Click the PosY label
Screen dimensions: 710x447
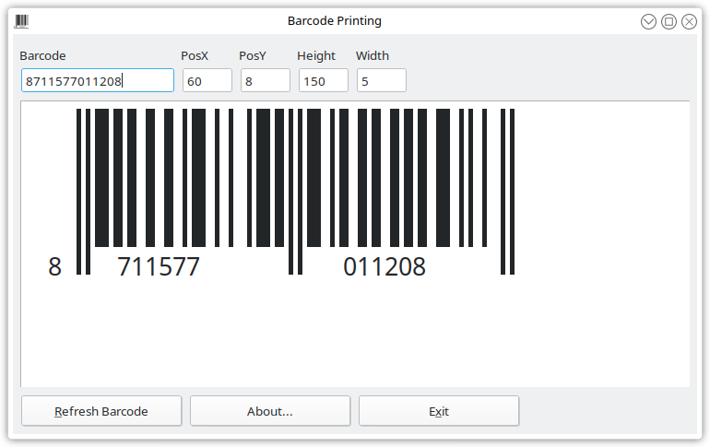(253, 55)
